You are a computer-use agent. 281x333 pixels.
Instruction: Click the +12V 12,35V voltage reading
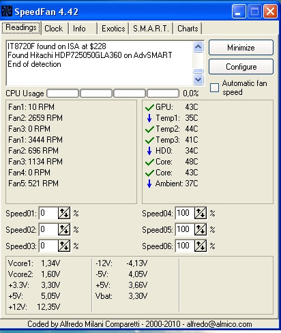point(34,307)
